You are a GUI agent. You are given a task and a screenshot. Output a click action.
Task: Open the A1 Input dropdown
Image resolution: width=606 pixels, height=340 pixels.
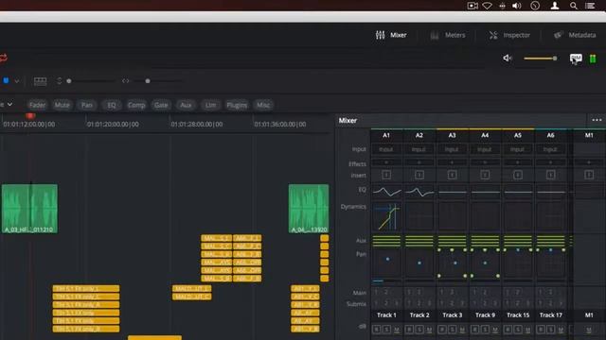tap(386, 149)
